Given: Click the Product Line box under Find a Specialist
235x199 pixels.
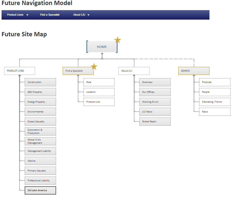Looking at the screenshot, I should (99, 102).
